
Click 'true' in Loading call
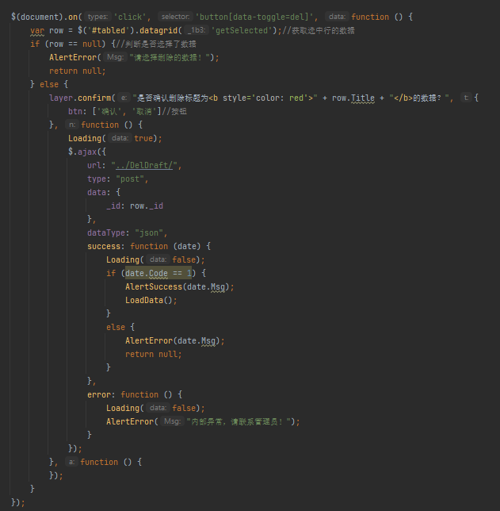click(x=143, y=139)
